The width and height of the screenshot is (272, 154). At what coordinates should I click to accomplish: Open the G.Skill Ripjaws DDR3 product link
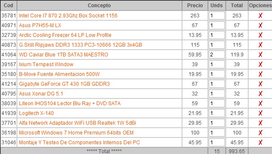(x=81, y=45)
